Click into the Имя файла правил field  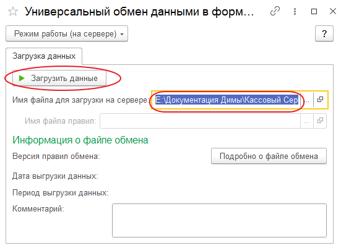coord(200,121)
